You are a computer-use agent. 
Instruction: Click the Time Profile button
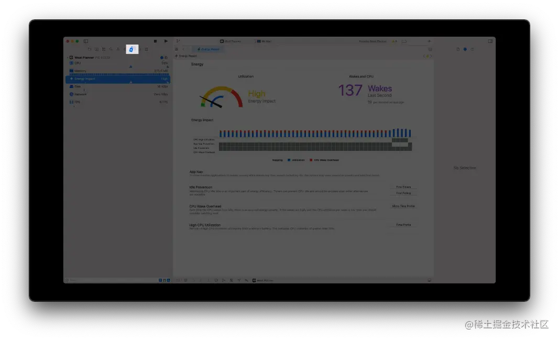coord(403,225)
